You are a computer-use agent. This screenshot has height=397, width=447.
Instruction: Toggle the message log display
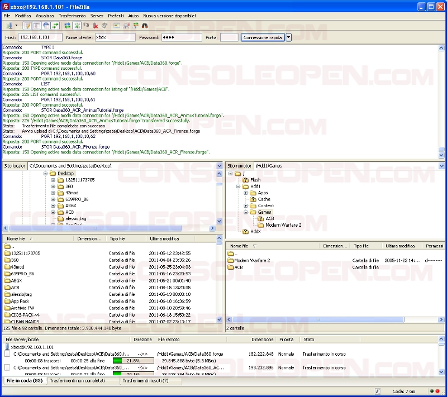27,26
